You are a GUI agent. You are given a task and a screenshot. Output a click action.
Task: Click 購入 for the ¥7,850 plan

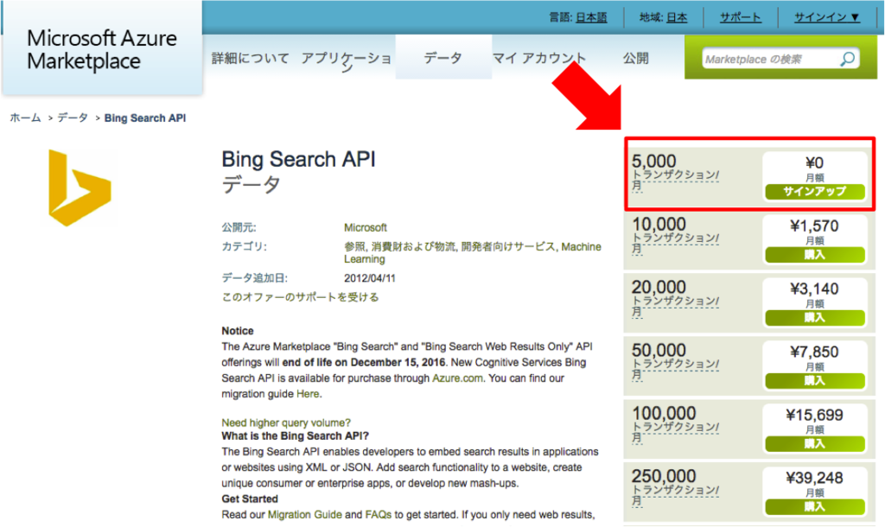pos(814,381)
